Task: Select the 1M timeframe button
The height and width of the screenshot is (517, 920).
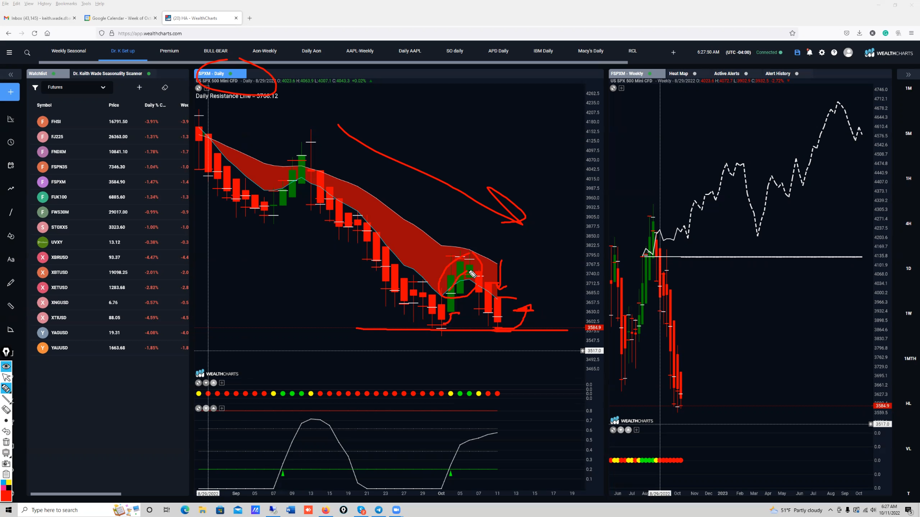Action: coord(908,88)
